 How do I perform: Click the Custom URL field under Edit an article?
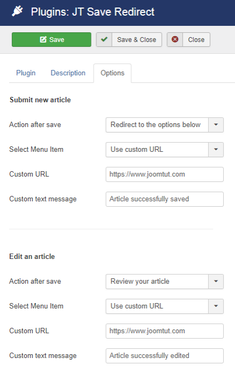pyautogui.click(x=165, y=331)
